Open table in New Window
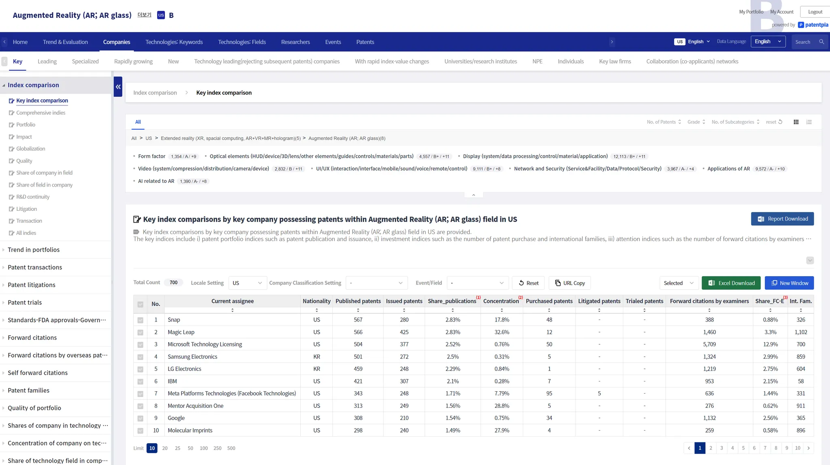Screen dimensions: 830x465 point(789,283)
